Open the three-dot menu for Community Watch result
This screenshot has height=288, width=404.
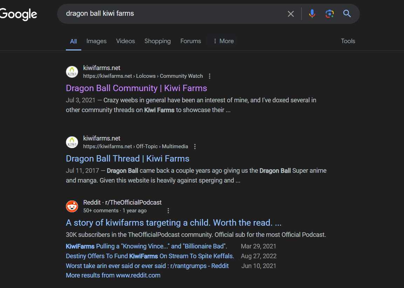(x=210, y=76)
